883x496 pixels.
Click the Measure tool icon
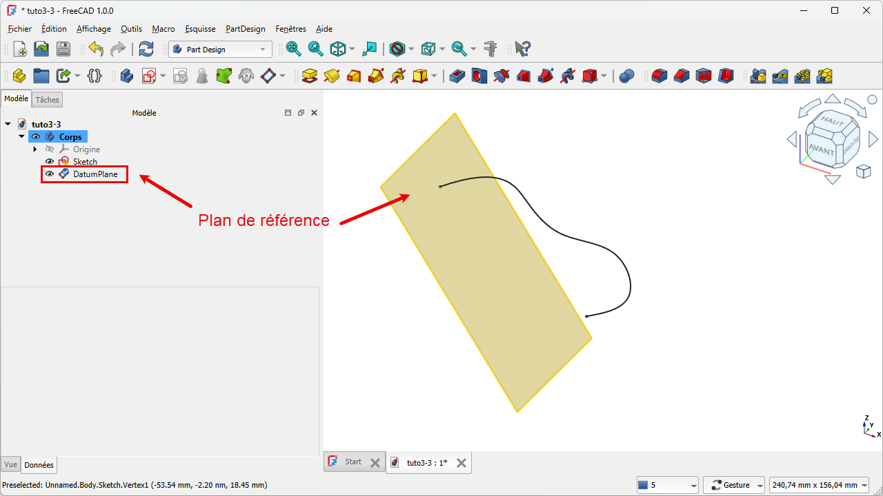(490, 49)
